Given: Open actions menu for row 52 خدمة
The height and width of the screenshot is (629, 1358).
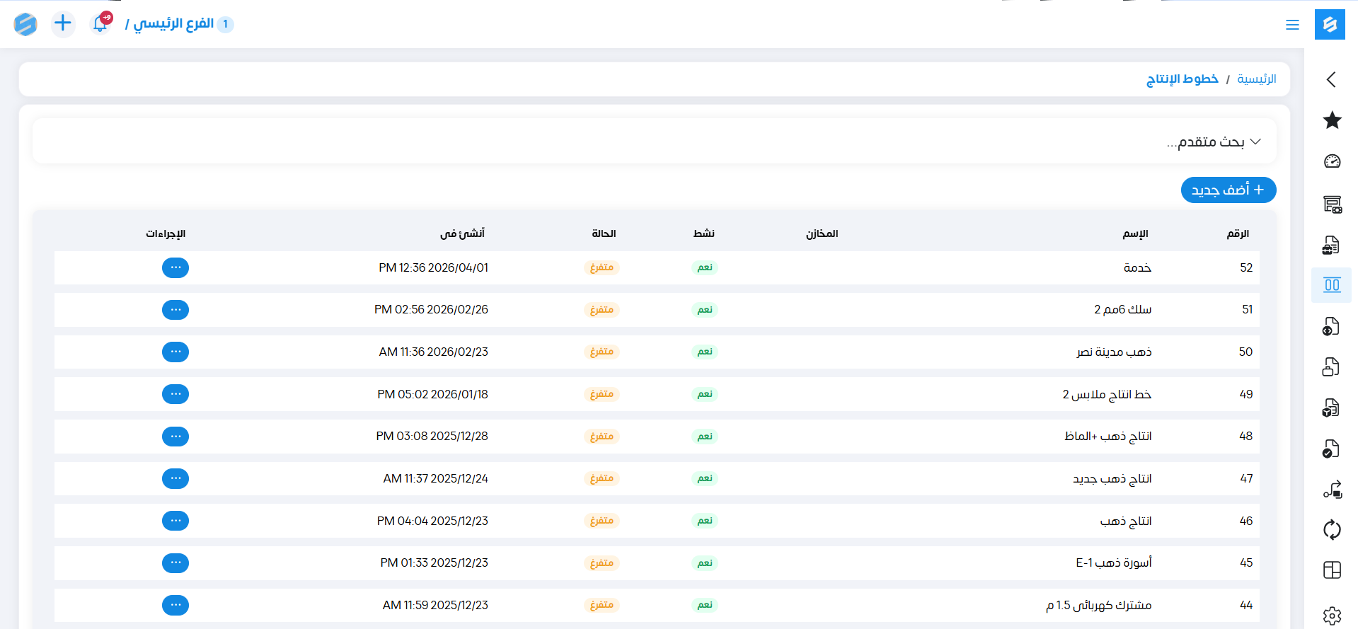Looking at the screenshot, I should (x=175, y=267).
